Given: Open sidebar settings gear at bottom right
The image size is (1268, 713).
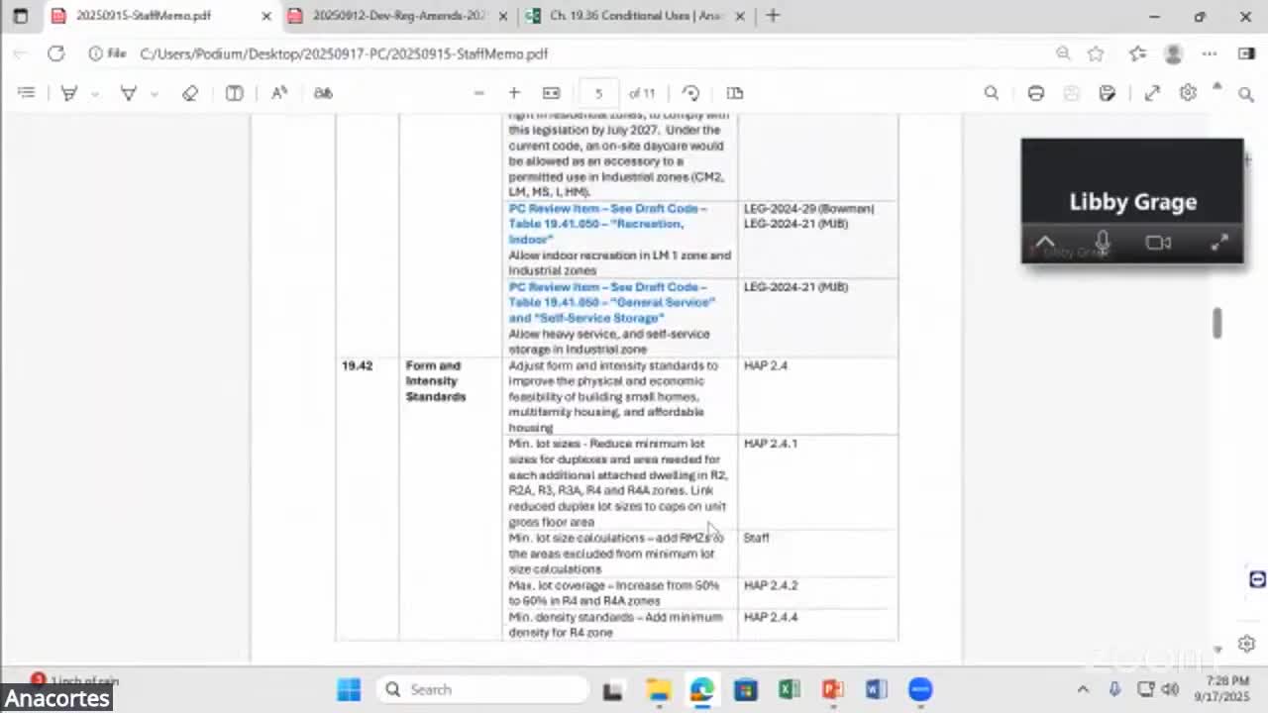Looking at the screenshot, I should 1246,645.
